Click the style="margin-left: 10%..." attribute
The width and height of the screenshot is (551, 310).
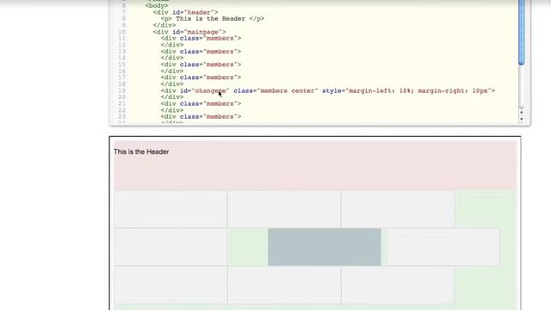[x=407, y=90]
